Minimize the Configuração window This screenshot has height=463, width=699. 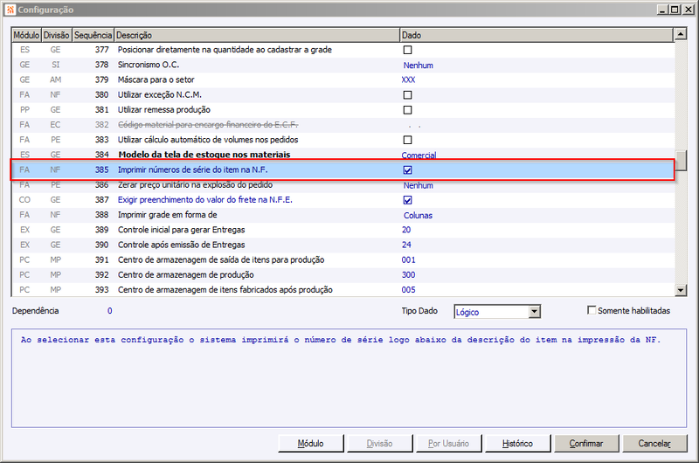coord(663,10)
